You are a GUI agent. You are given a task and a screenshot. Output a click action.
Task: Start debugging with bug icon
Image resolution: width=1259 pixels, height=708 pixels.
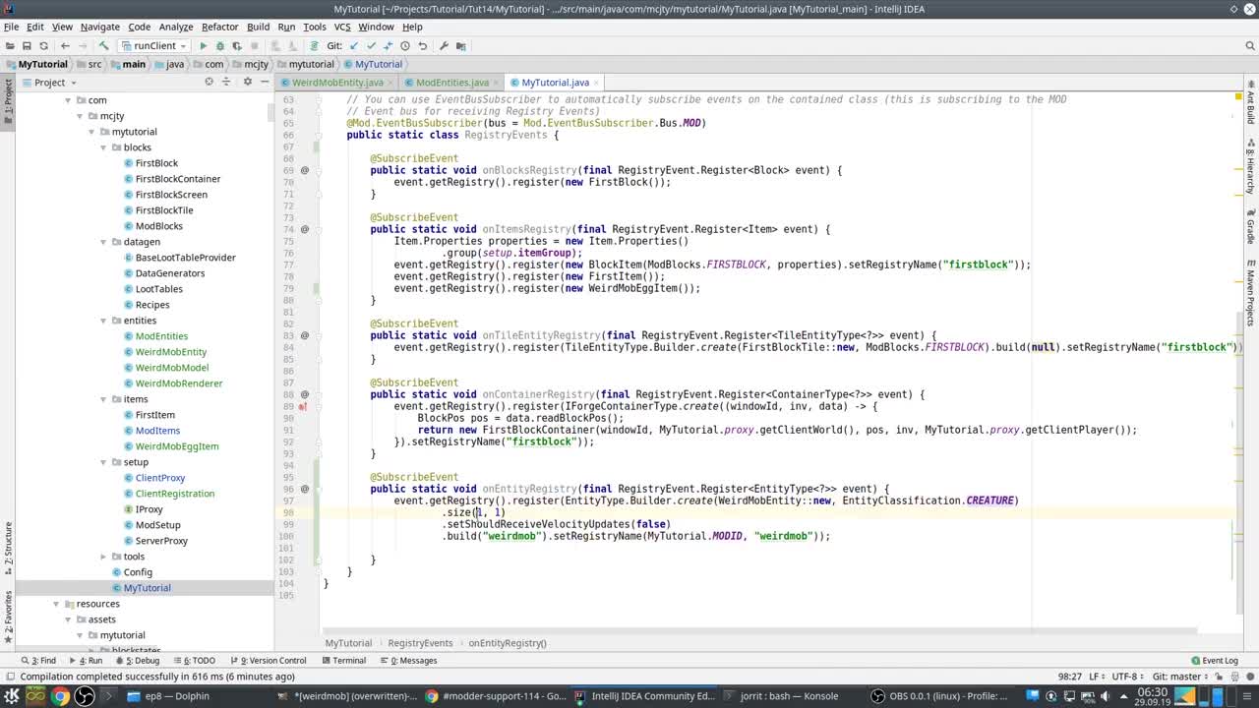pyautogui.click(x=220, y=46)
